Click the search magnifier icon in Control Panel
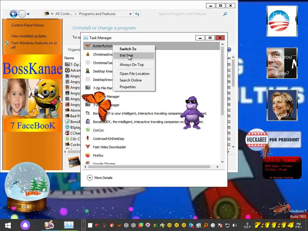The height and width of the screenshot is (231, 308). [225, 14]
